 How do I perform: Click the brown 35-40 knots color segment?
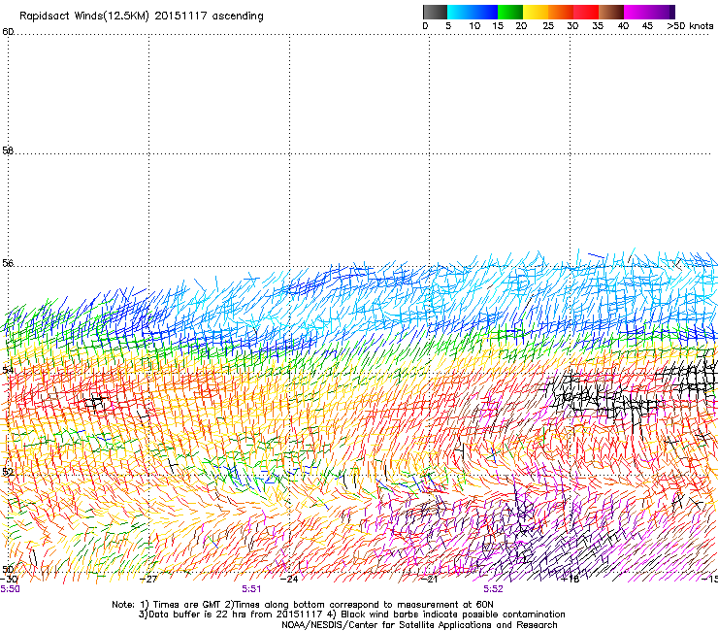point(611,12)
